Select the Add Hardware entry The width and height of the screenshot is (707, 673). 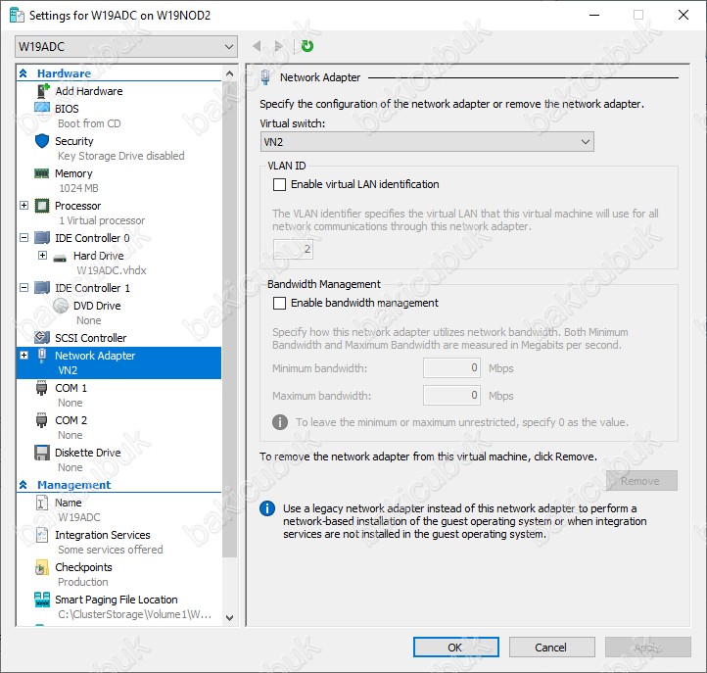click(x=89, y=91)
